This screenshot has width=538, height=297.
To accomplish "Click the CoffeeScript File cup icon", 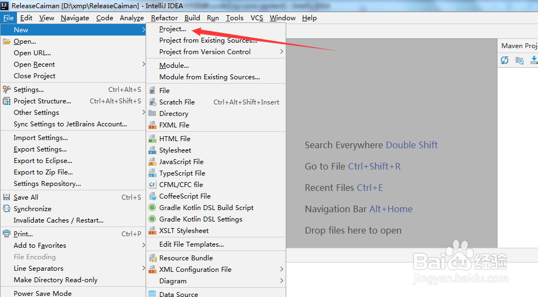I will tap(152, 196).
